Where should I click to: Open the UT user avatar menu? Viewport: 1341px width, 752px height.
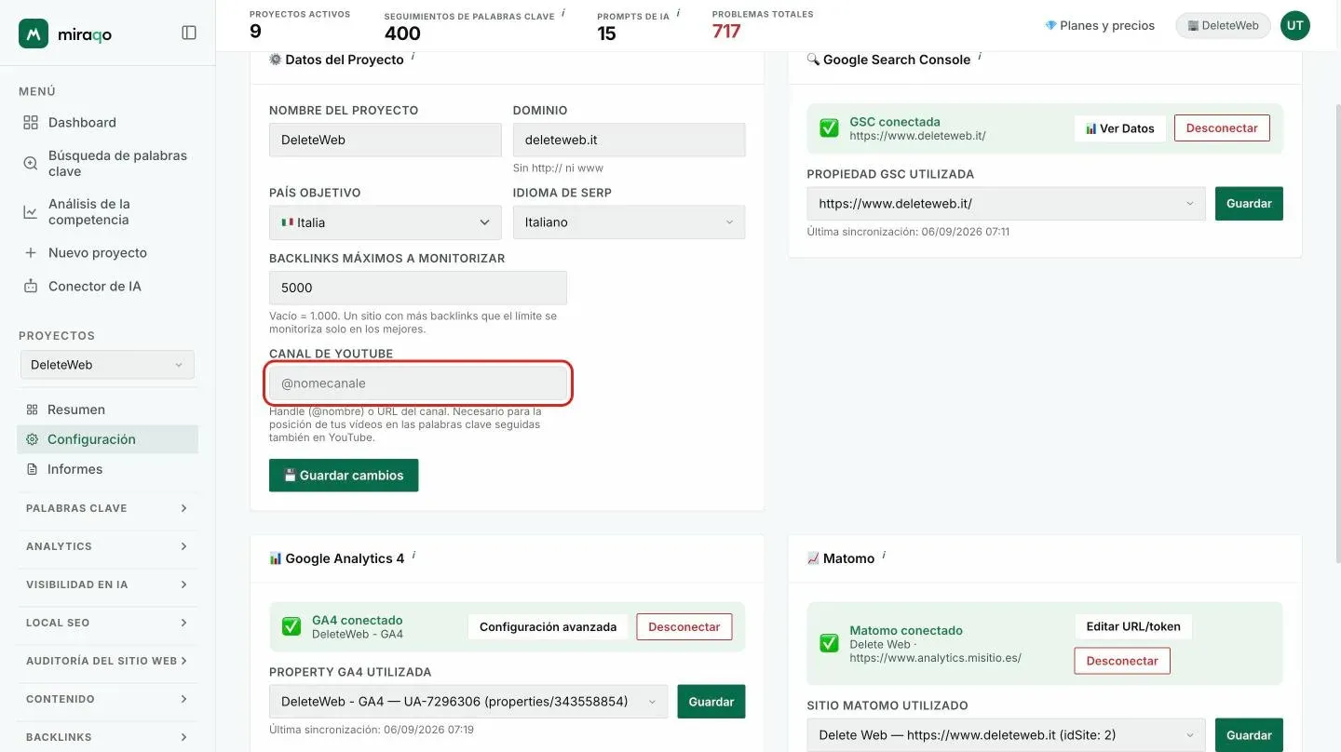pyautogui.click(x=1295, y=25)
